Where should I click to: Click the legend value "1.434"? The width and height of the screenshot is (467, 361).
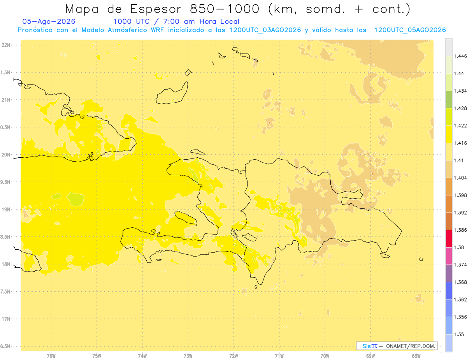click(460, 91)
